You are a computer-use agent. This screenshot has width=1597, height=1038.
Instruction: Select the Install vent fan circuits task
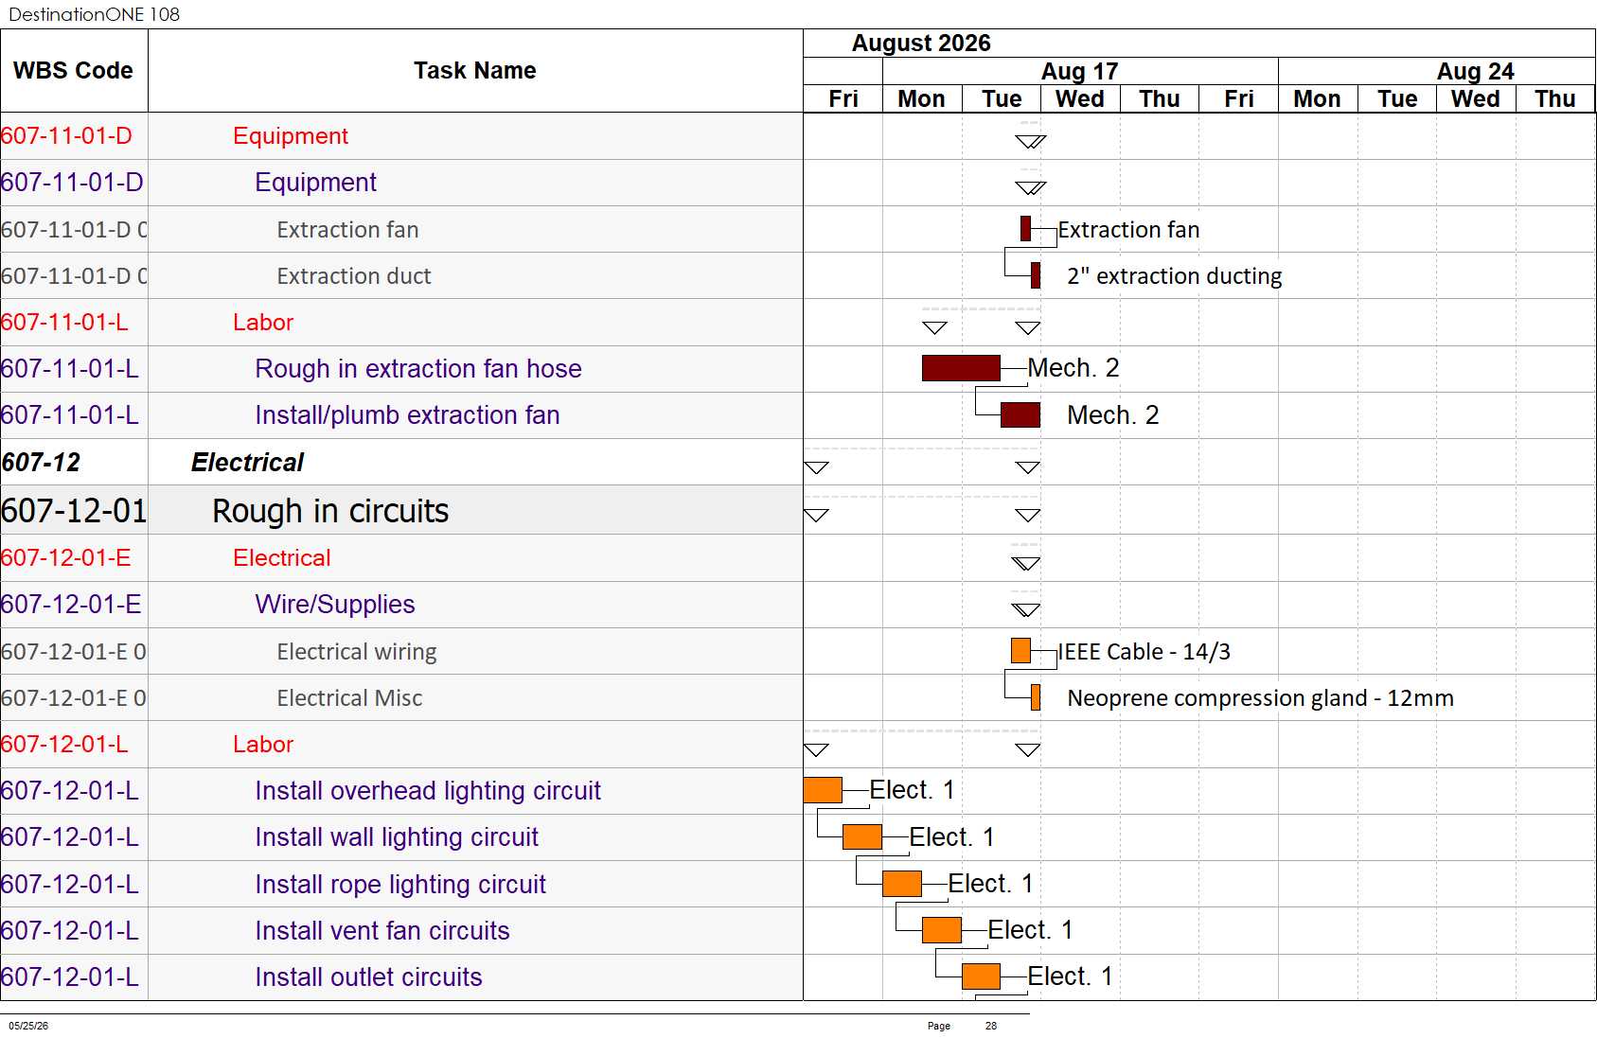click(x=382, y=930)
